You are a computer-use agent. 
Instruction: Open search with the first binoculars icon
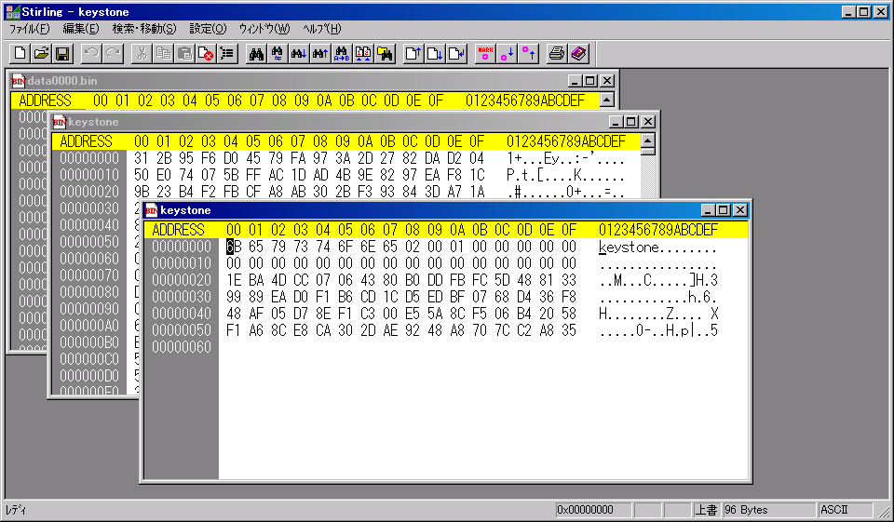pyautogui.click(x=257, y=54)
